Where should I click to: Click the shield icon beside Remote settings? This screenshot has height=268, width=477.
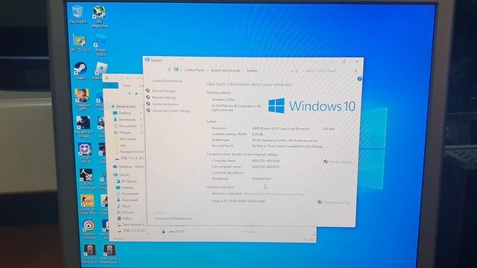[148, 98]
